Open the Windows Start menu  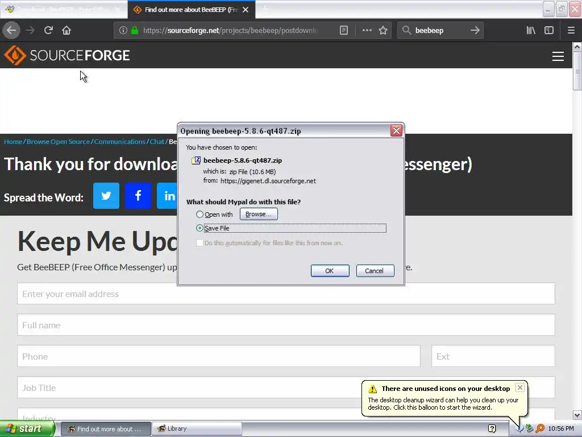click(x=27, y=428)
